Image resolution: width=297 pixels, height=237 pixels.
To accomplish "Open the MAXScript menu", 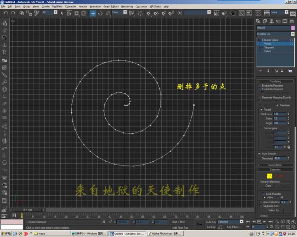I will tap(155, 6).
